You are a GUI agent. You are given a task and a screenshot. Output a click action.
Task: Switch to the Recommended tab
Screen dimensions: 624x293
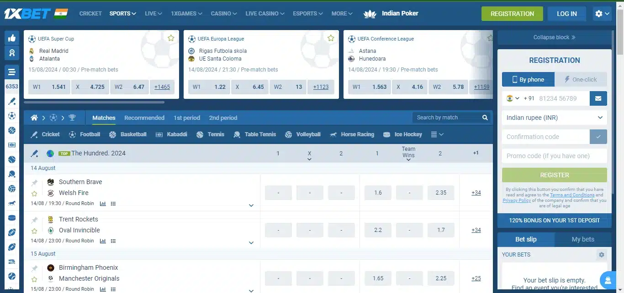[144, 118]
